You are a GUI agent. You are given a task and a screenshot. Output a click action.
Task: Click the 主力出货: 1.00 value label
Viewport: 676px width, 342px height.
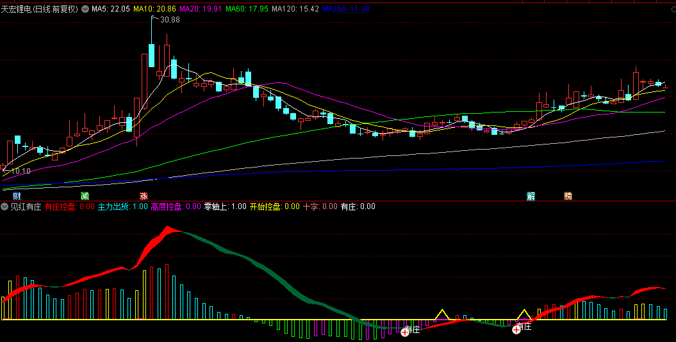122,206
